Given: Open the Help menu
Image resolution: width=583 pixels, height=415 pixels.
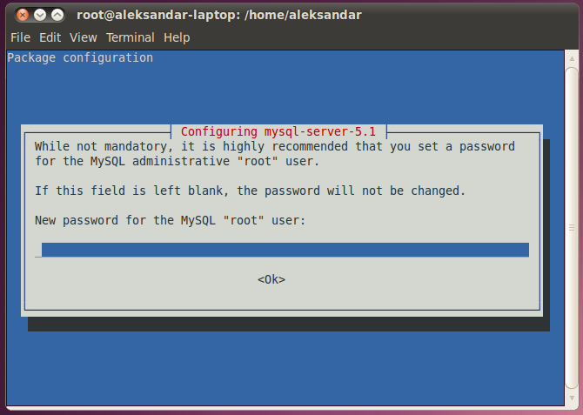Looking at the screenshot, I should (x=177, y=37).
